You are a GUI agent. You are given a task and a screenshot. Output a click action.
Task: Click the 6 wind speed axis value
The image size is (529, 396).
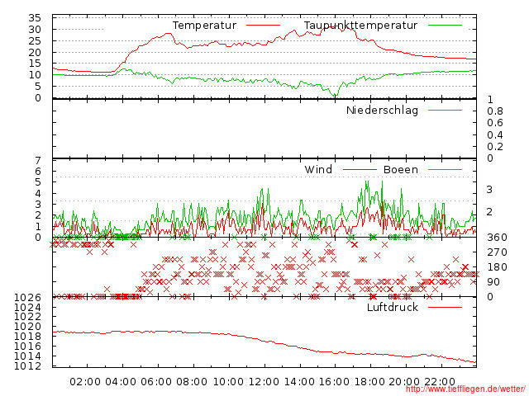click(38, 172)
